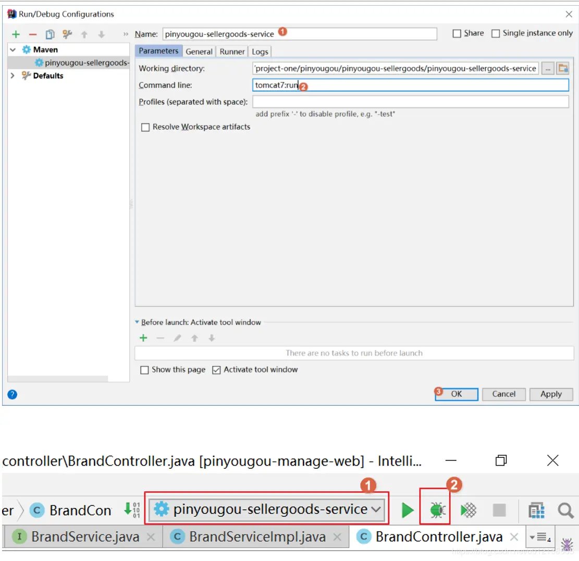Close the BrandController.java tab
The image size is (579, 561).
[x=514, y=537]
